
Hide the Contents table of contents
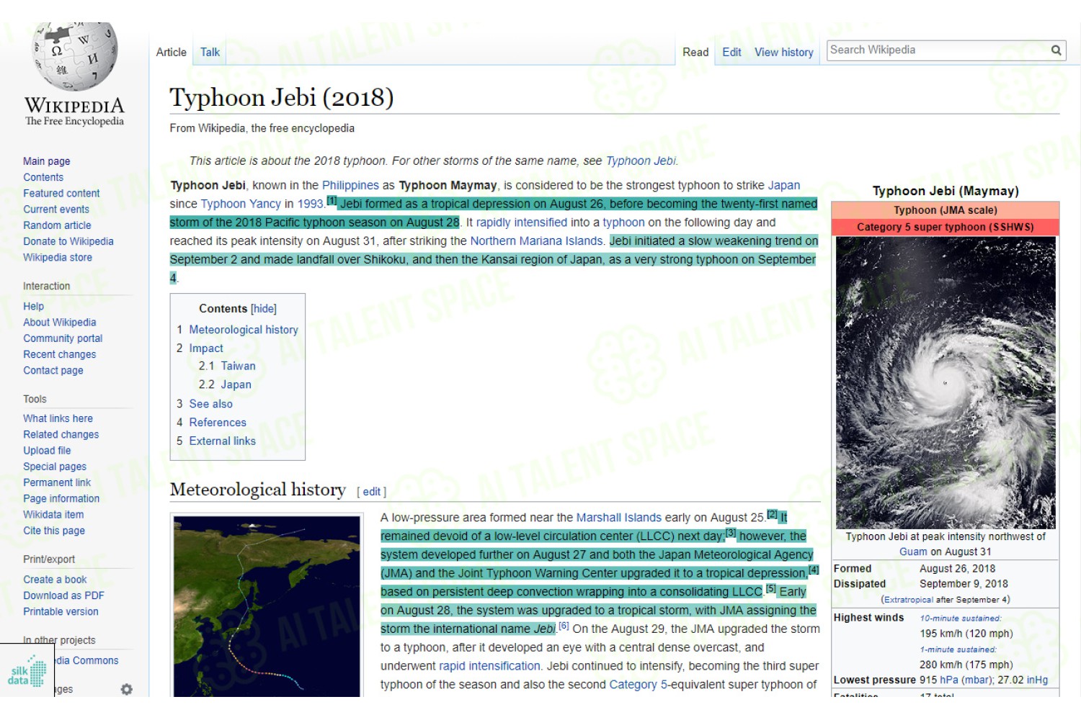(264, 309)
